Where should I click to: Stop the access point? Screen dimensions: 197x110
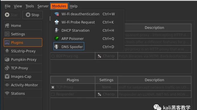point(33,15)
